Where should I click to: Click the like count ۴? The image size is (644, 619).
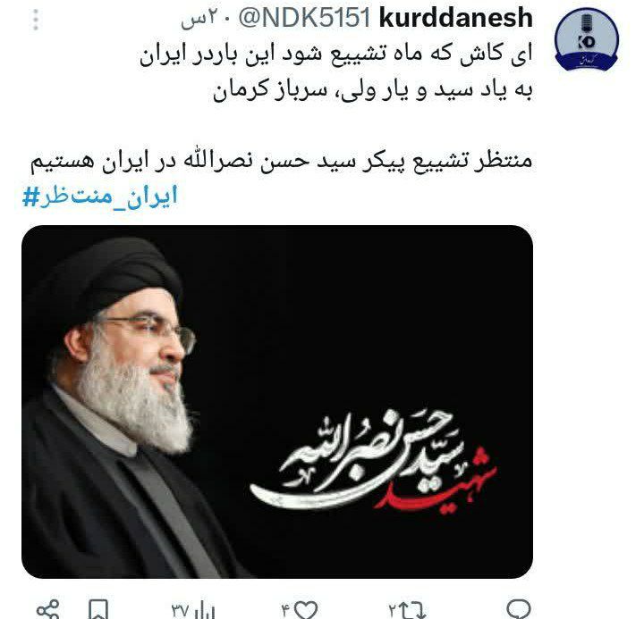coord(286,611)
